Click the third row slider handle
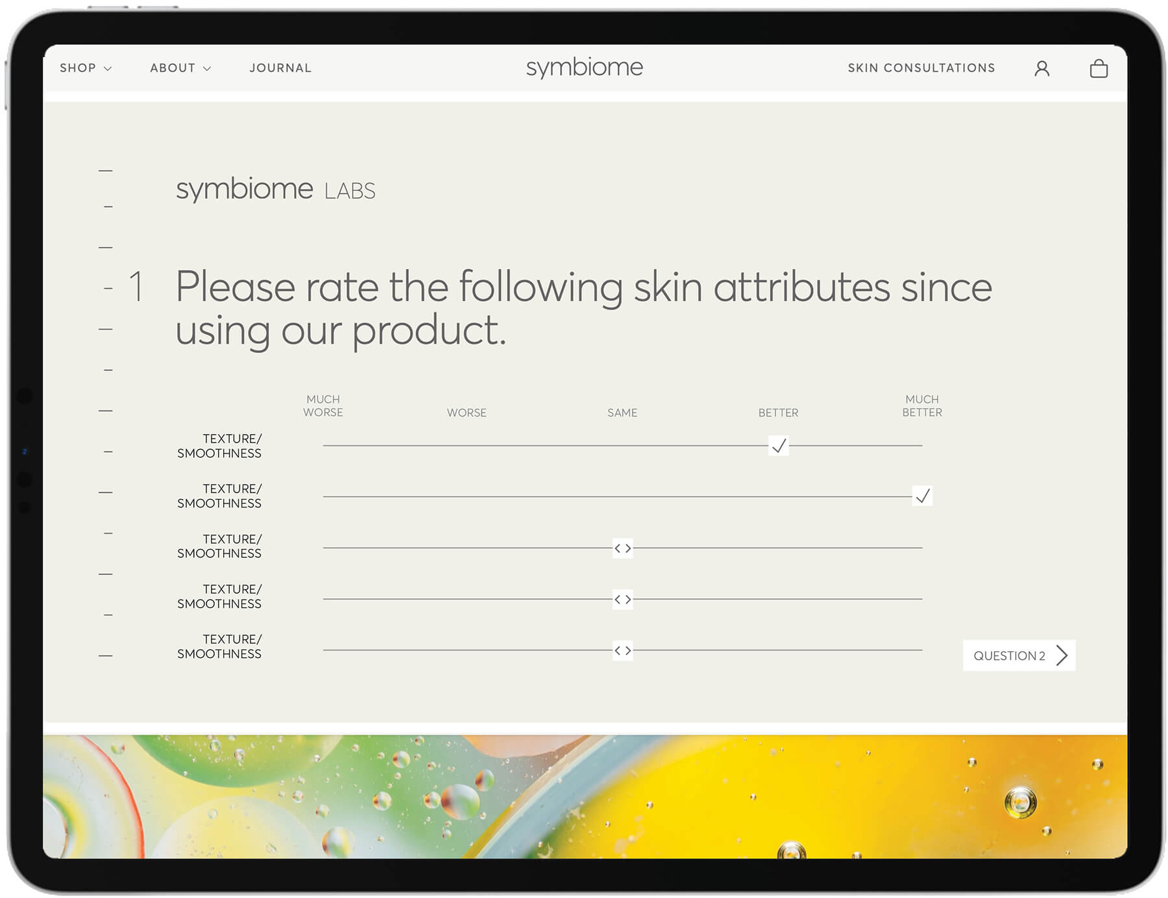 coord(622,548)
